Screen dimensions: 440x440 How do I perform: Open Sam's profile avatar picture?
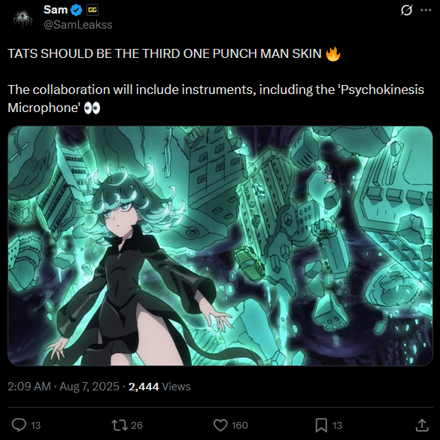pos(23,19)
